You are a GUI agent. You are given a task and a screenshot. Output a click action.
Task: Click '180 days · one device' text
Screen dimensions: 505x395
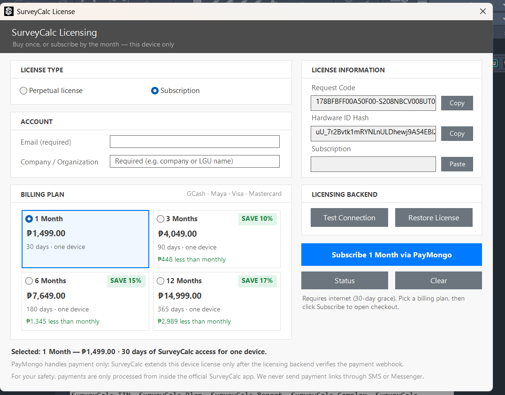point(58,310)
